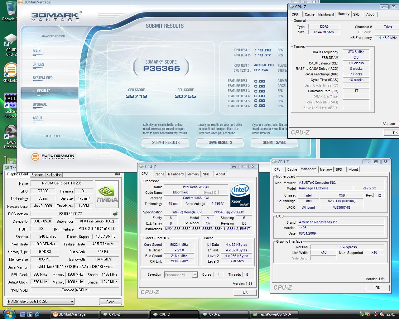This screenshot has width=399, height=319.
Task: Click the CPU-Z Mainboard window title icon
Action: pos(275,162)
